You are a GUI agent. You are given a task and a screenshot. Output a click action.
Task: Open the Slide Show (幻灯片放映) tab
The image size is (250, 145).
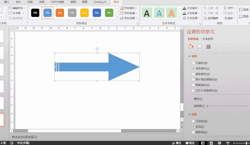point(58,2)
